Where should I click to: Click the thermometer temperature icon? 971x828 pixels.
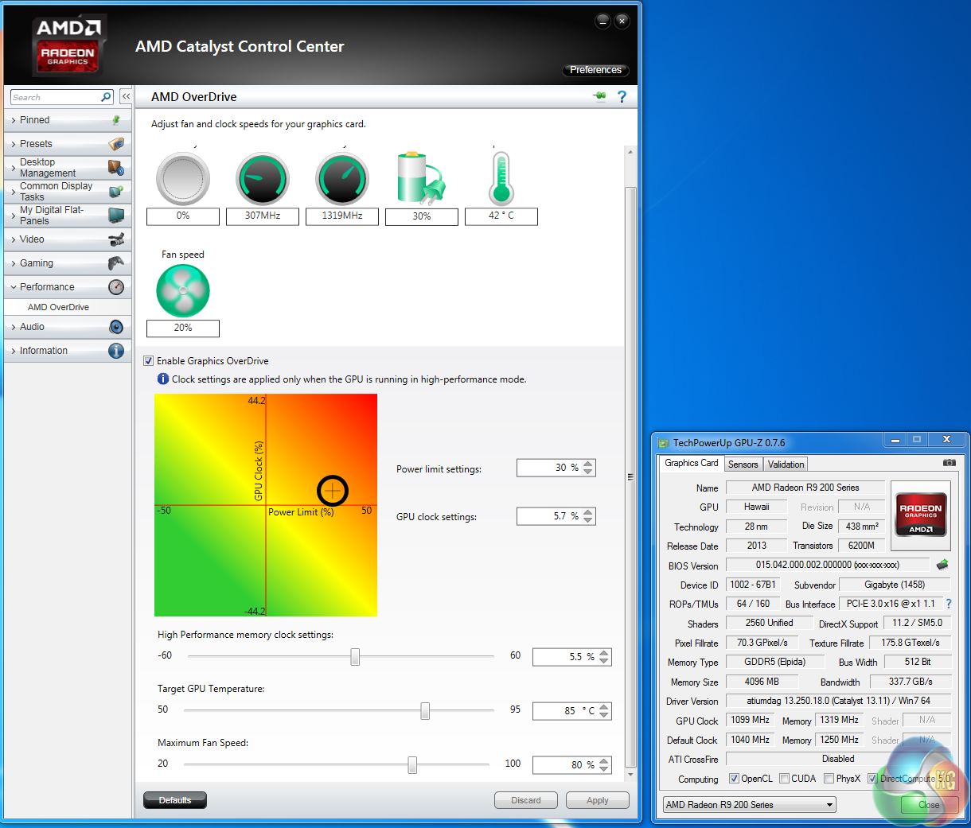501,179
